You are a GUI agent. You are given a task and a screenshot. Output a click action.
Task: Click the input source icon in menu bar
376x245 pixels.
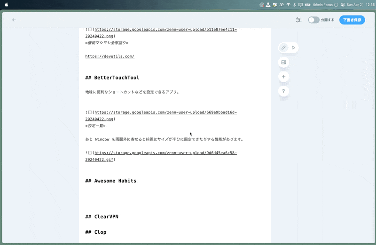tap(282, 5)
